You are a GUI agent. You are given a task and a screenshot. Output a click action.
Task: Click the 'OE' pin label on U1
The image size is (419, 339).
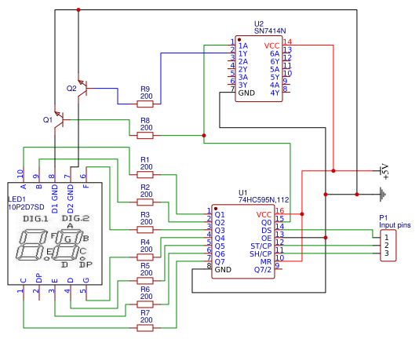[x=266, y=239]
